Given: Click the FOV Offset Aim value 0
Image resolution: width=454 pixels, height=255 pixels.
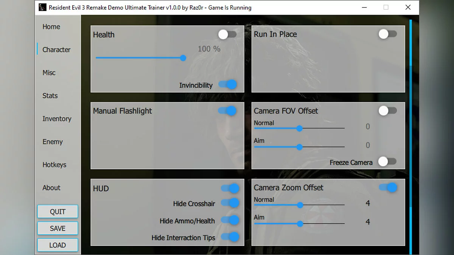Looking at the screenshot, I should tap(368, 145).
